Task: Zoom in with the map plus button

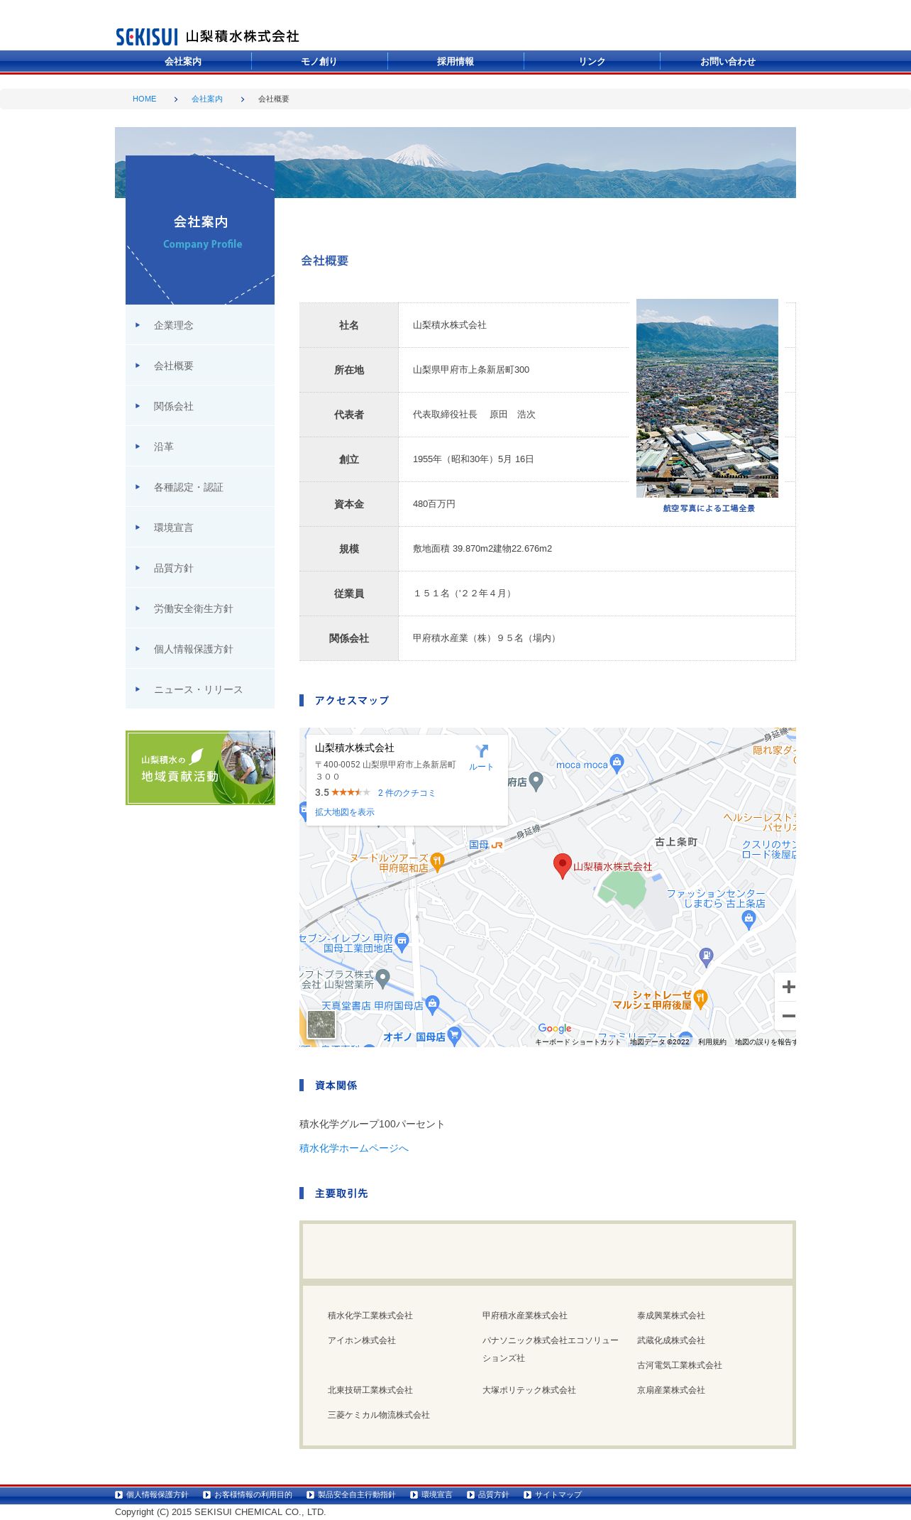Action: 788,987
